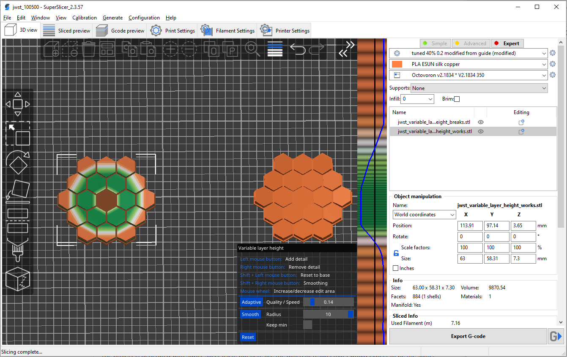Click the Add object toolbar icon
Screen dimensions: 567x357
[x=51, y=49]
